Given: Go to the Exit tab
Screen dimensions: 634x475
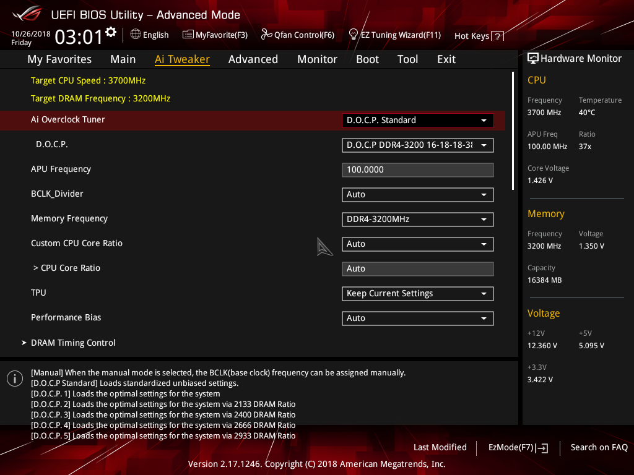Looking at the screenshot, I should click(446, 59).
